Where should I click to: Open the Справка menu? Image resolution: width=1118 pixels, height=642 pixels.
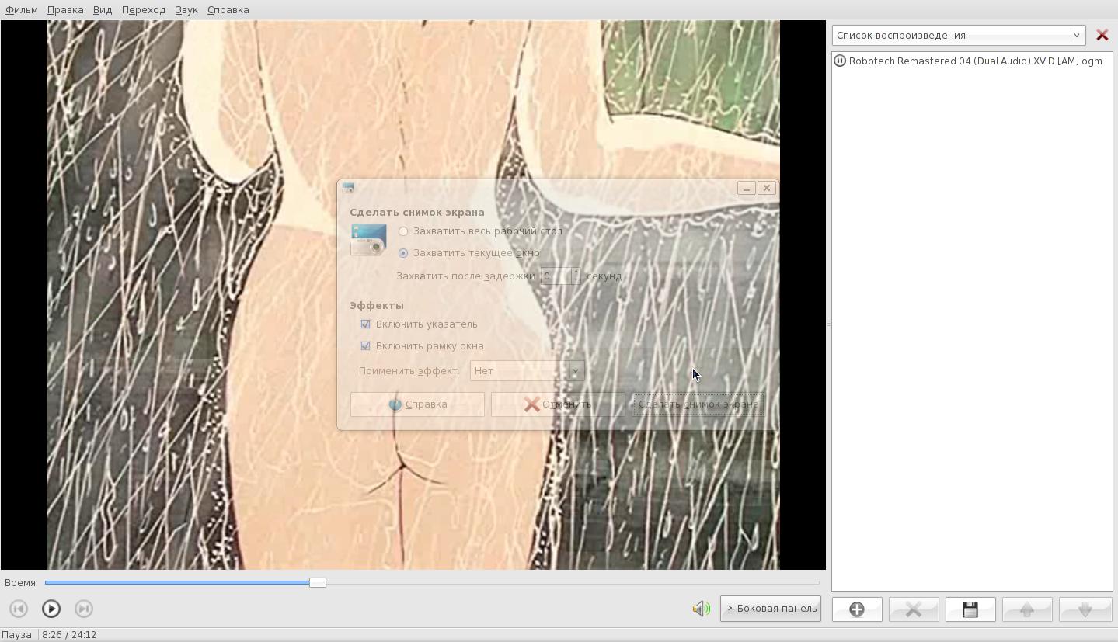pyautogui.click(x=228, y=9)
